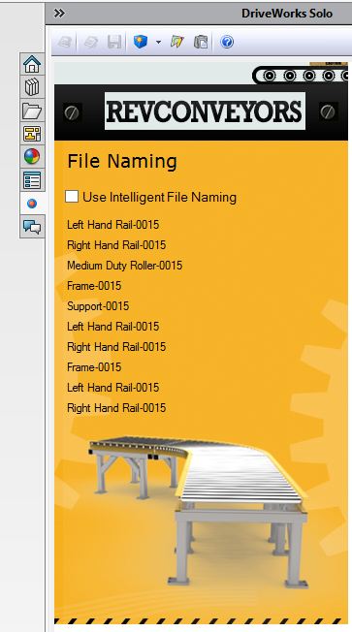Click the Medium Duty Roller-0015 file name
Viewport: 352px width, 632px height.
pyautogui.click(x=124, y=266)
